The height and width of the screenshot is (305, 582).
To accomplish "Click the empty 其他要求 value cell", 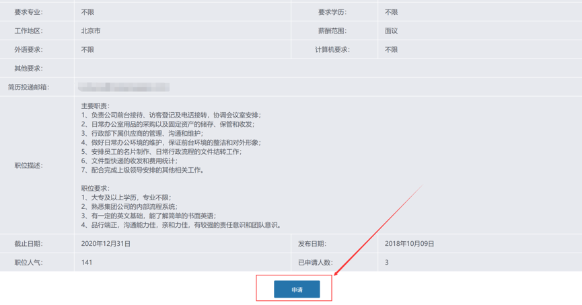I will click(x=327, y=69).
